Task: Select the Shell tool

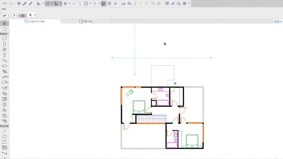Action: pos(4,88)
